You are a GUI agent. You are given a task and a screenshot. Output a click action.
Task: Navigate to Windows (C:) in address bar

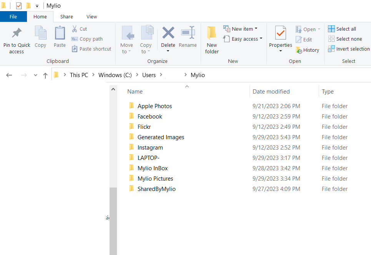click(115, 75)
